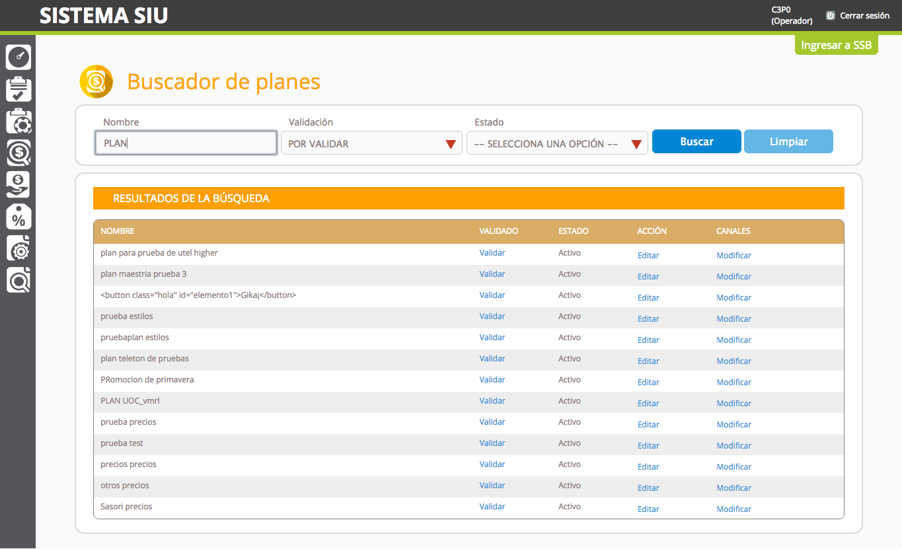Click Validar for pruebaplan estilos
The height and width of the screenshot is (549, 902).
pyautogui.click(x=492, y=338)
